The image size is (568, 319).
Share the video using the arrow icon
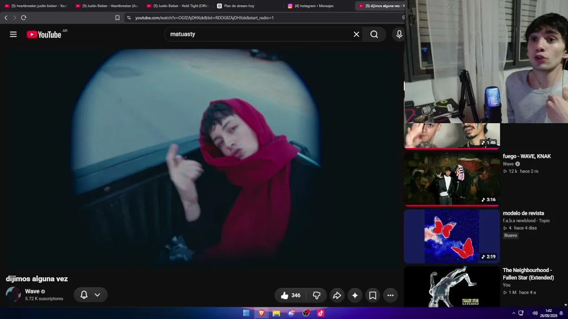(337, 296)
